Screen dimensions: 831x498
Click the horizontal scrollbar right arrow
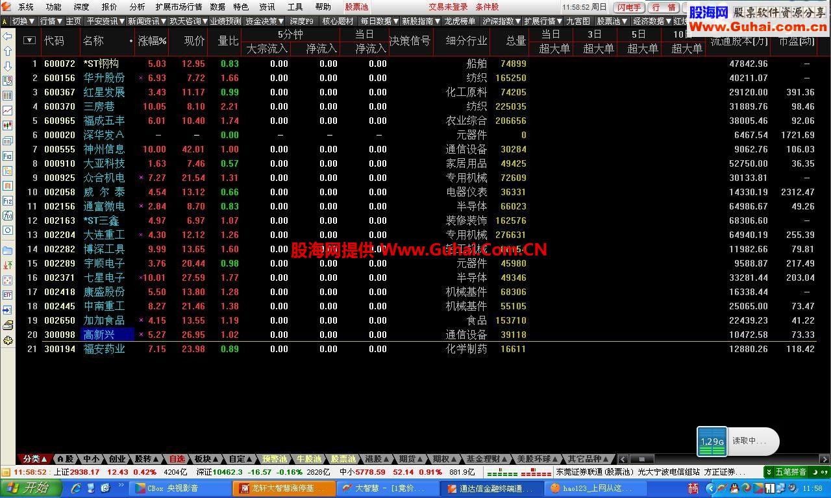(x=825, y=459)
